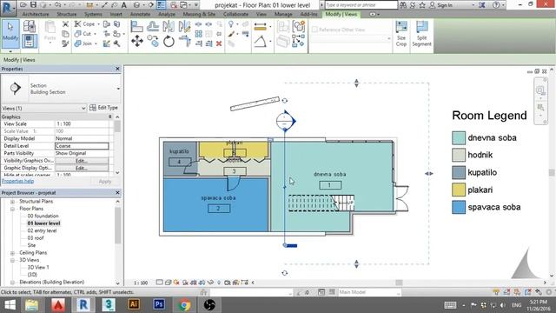
Task: Expand the Structural Plans tree node
Action: tap(12, 202)
